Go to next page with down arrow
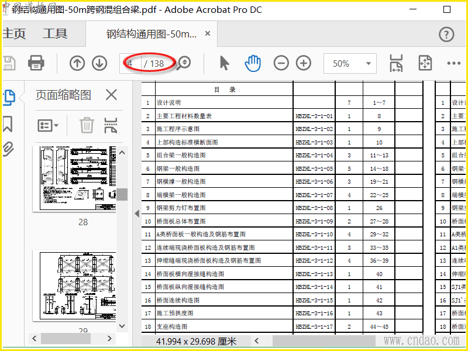 (x=99, y=63)
